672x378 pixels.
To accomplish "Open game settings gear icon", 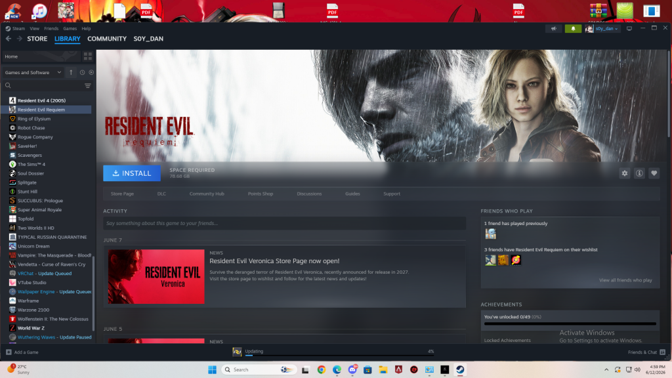I will tap(625, 173).
